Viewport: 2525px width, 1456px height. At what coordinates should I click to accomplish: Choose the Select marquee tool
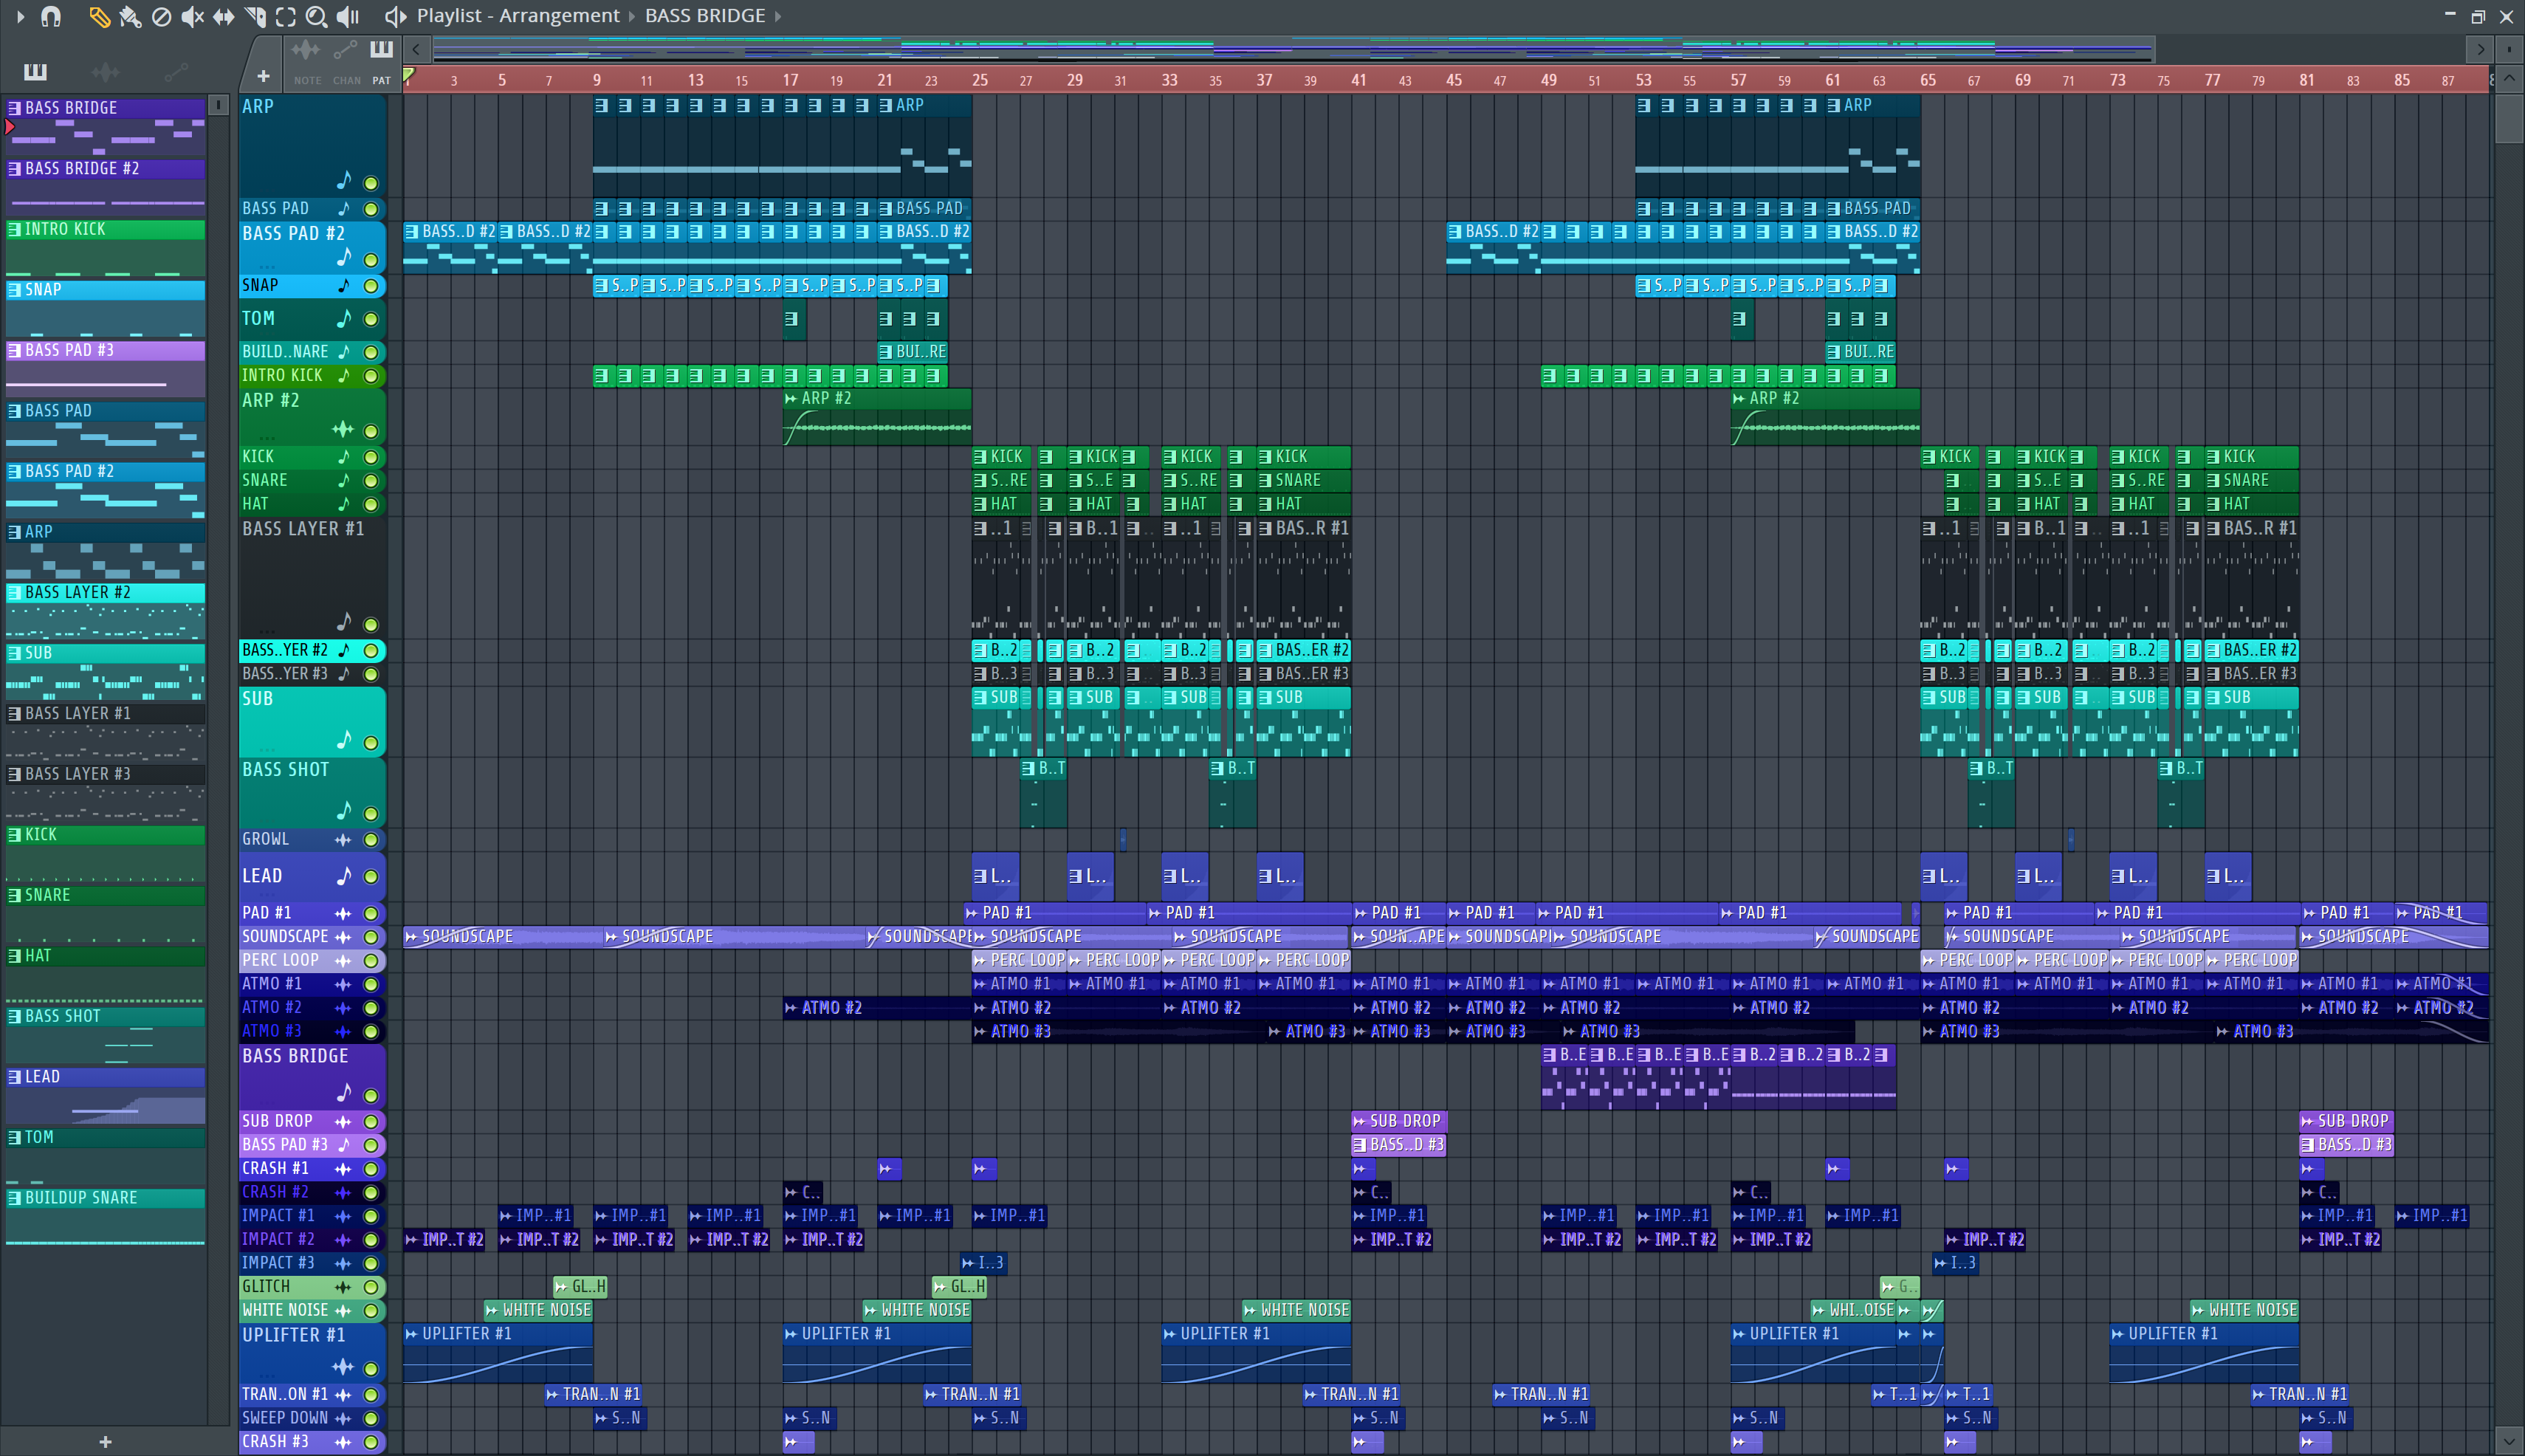(x=286, y=16)
